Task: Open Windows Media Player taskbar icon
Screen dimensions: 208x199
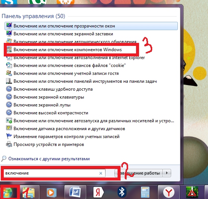Action: 51,192
